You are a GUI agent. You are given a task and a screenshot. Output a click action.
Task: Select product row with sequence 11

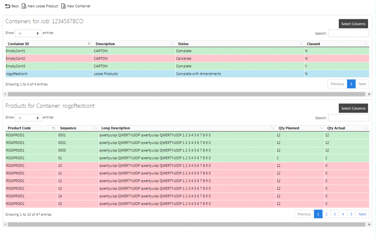click(187, 173)
